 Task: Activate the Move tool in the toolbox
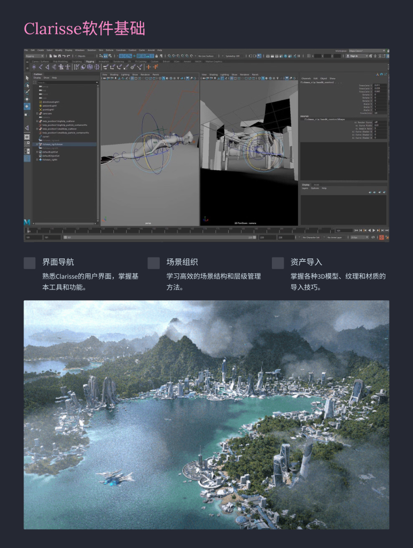point(27,99)
